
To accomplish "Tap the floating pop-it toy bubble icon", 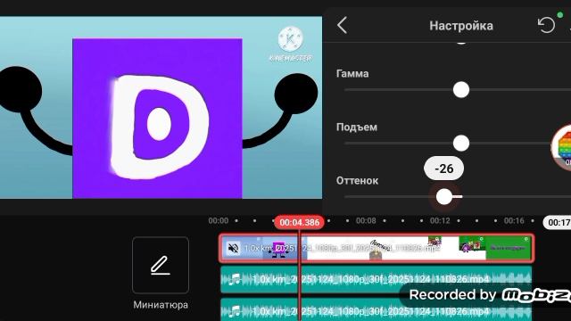I will (562, 147).
